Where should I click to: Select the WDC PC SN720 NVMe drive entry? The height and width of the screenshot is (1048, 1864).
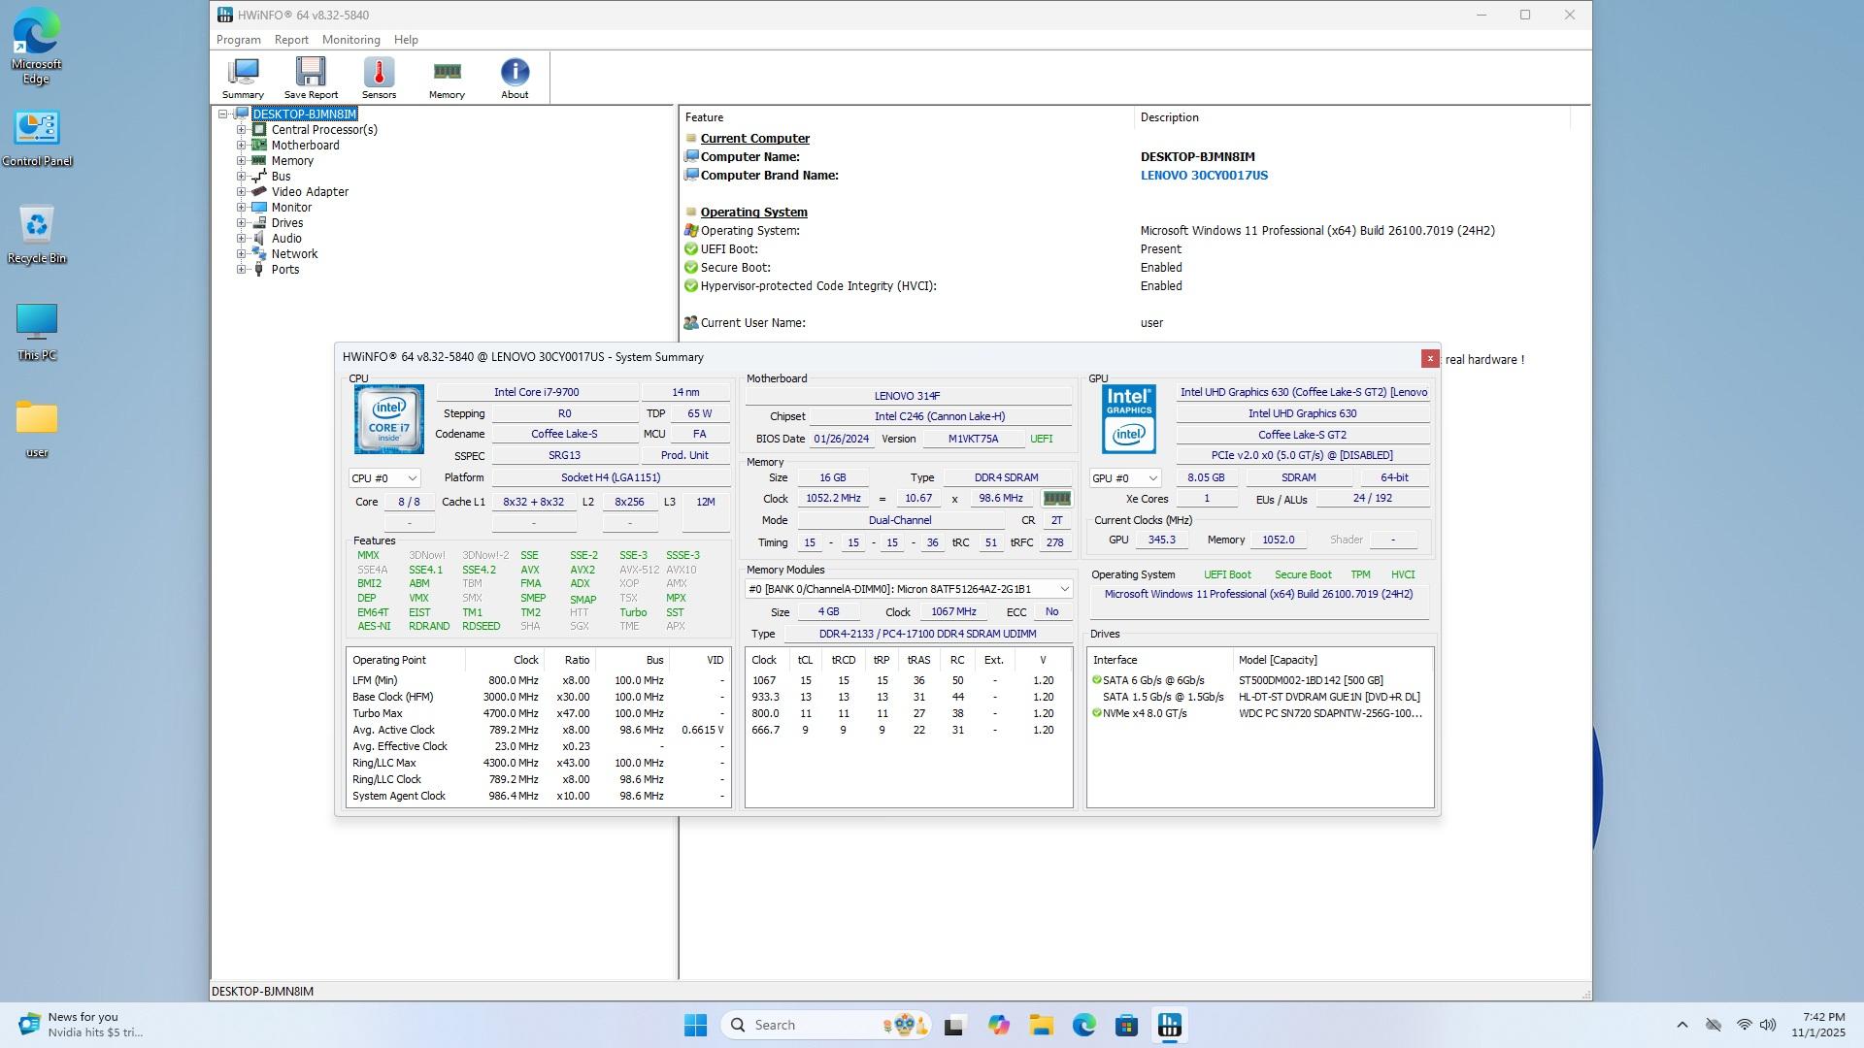(x=1260, y=713)
